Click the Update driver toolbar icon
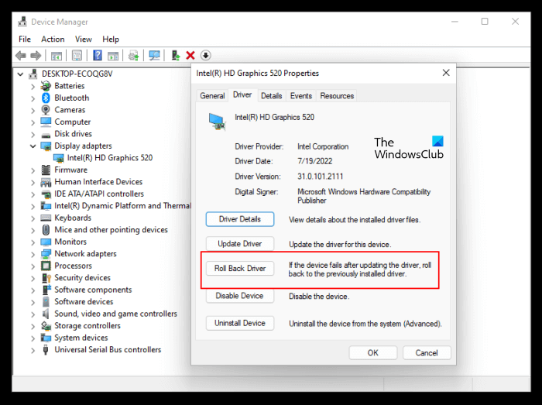Screen dimensions: 542x405 tap(176, 55)
